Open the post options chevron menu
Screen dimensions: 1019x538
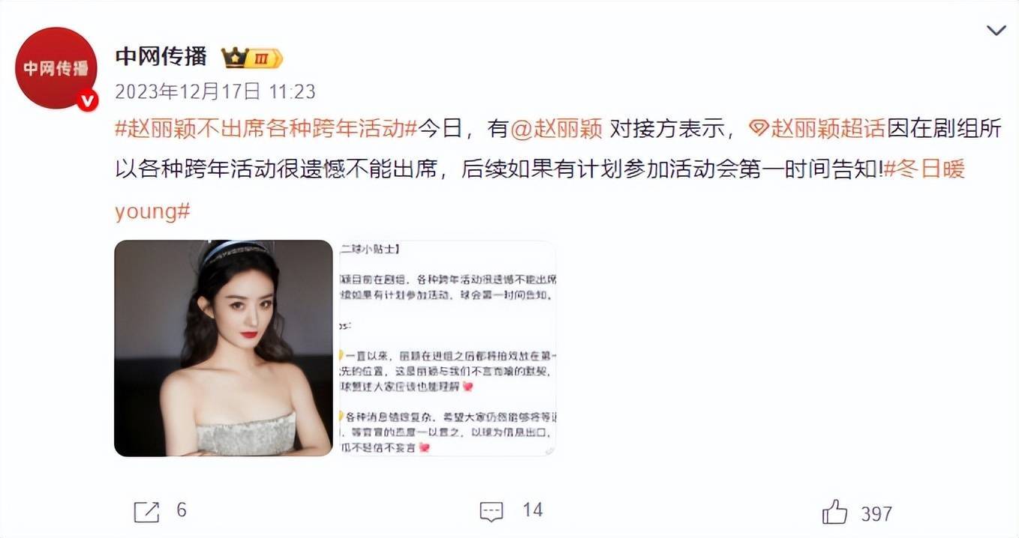pos(996,30)
